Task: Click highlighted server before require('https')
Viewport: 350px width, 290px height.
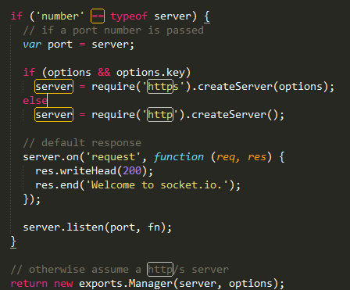Action: [54, 87]
